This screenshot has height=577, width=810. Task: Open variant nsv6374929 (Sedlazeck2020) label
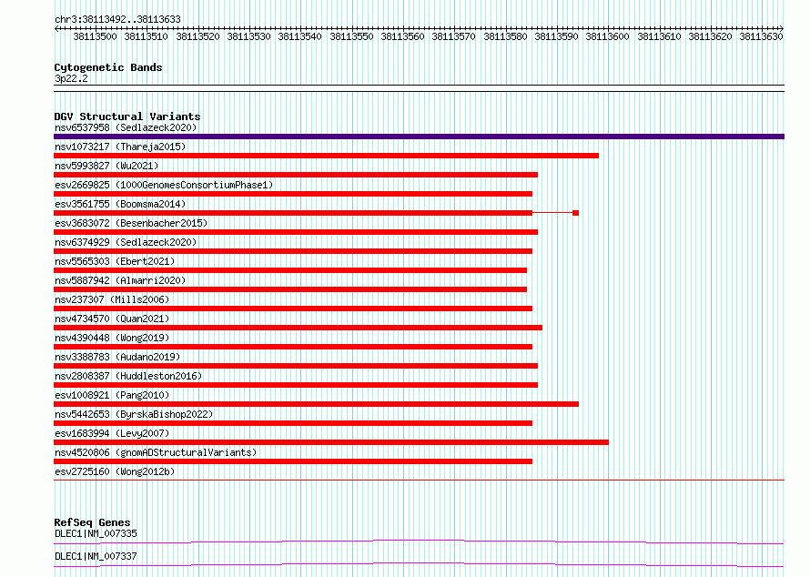[x=126, y=242]
